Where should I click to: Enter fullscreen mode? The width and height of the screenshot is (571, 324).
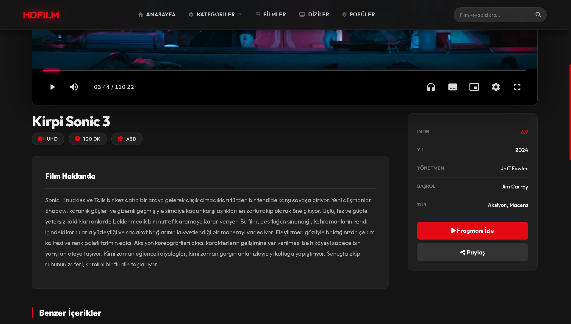click(x=517, y=87)
